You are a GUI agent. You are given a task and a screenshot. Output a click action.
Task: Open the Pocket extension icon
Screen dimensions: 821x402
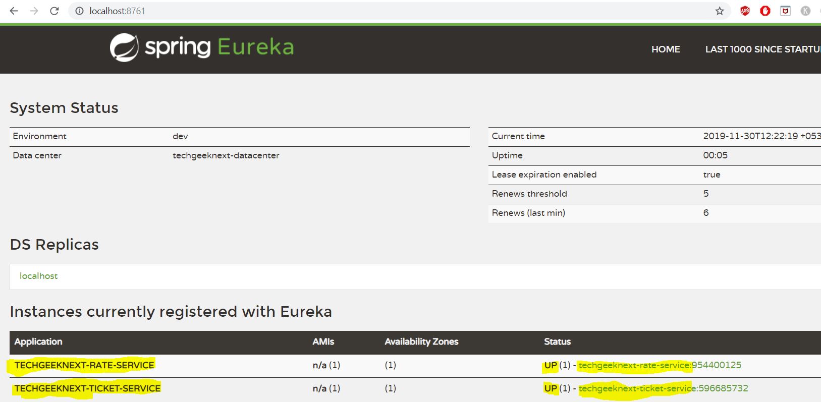[785, 11]
